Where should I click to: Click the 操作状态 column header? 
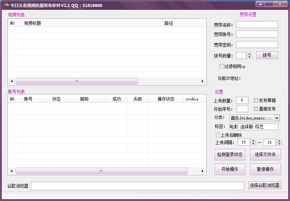tap(166, 99)
